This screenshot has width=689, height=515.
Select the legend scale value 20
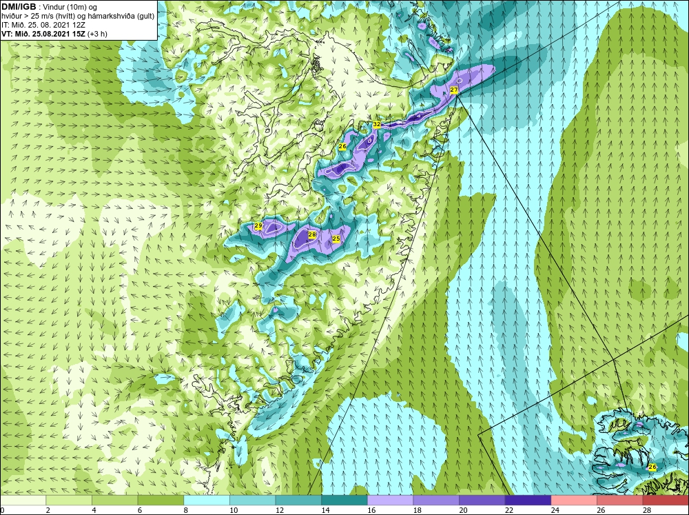tap(463, 510)
